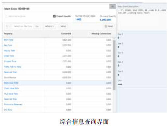The height and width of the screenshot is (129, 168).
Task: Click the Setup button
Action: (x=63, y=26)
